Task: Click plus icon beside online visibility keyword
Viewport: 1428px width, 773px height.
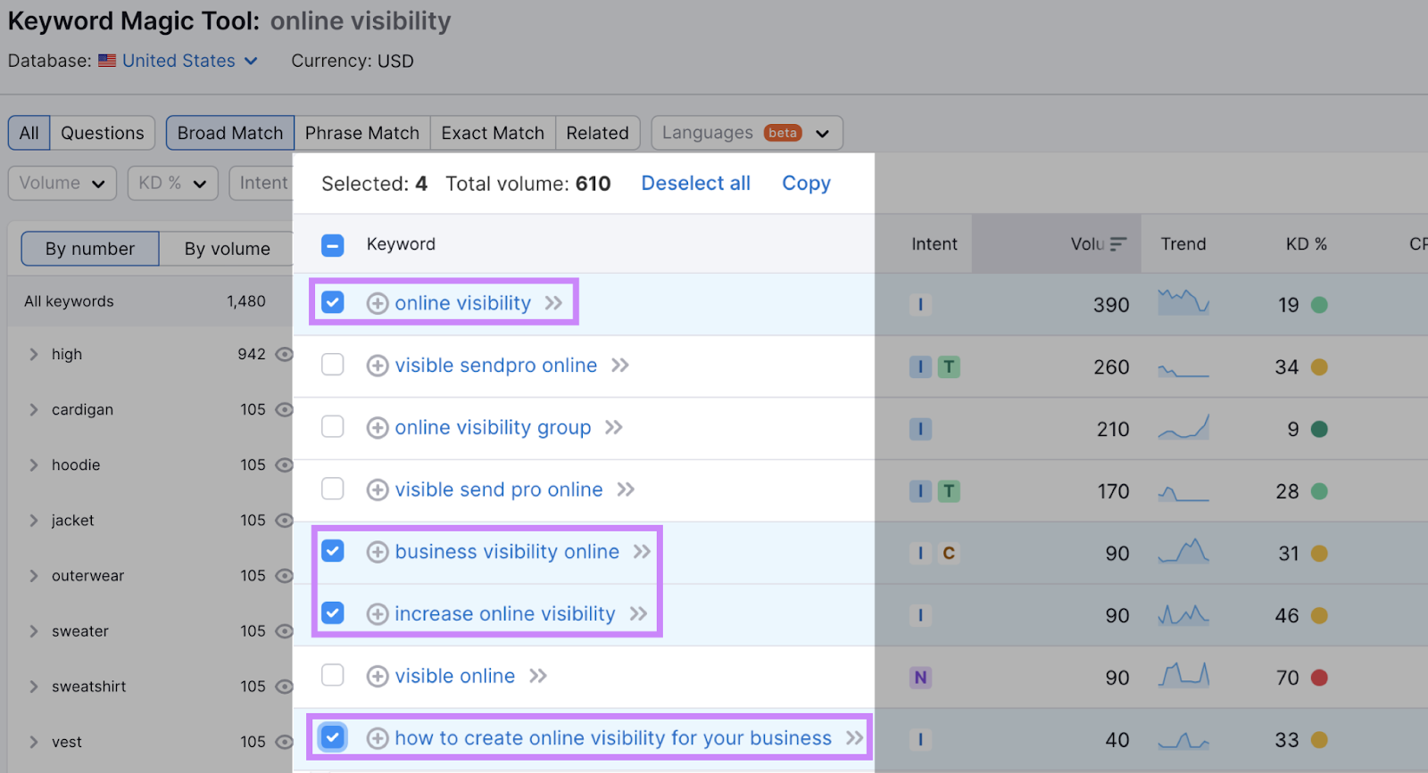Action: [378, 303]
